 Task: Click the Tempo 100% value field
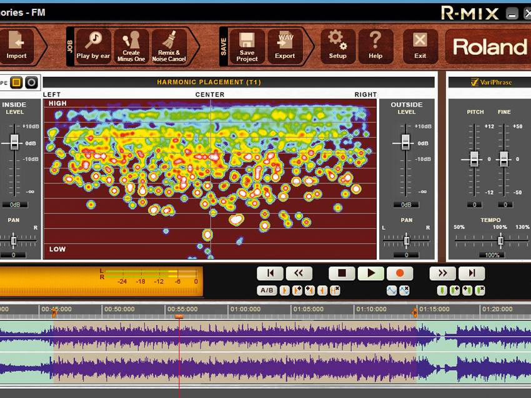(492, 255)
